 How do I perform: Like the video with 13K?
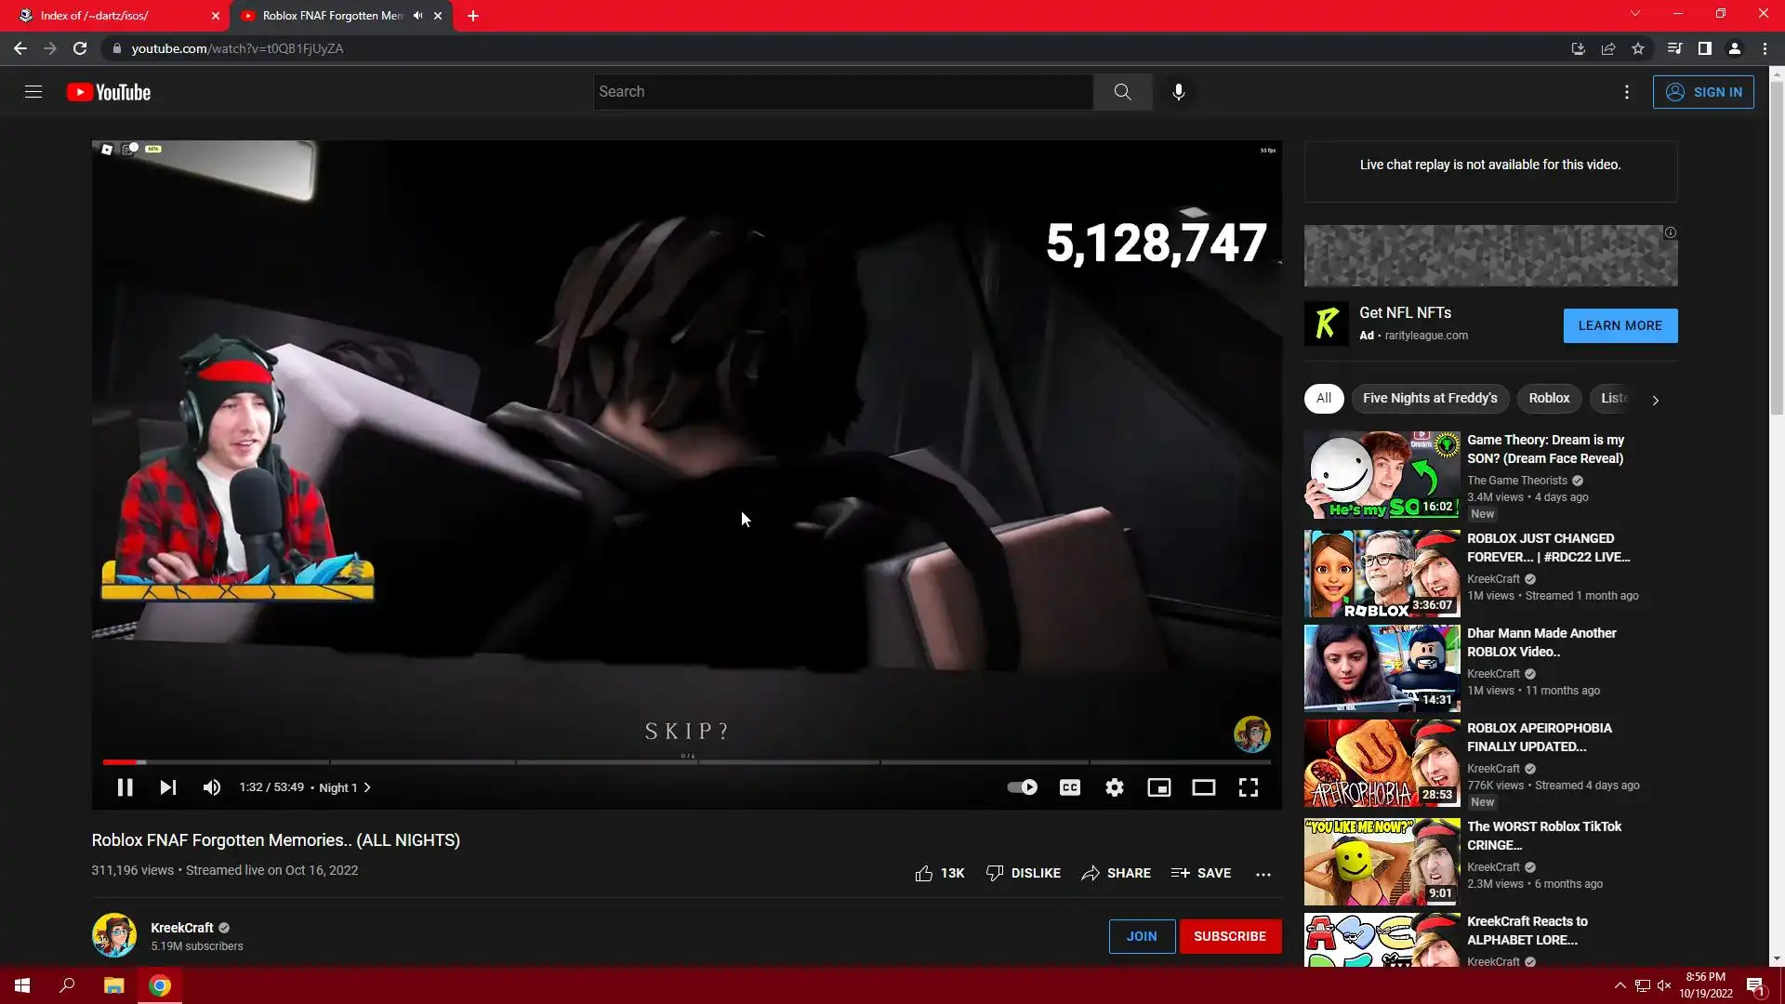[x=940, y=873]
